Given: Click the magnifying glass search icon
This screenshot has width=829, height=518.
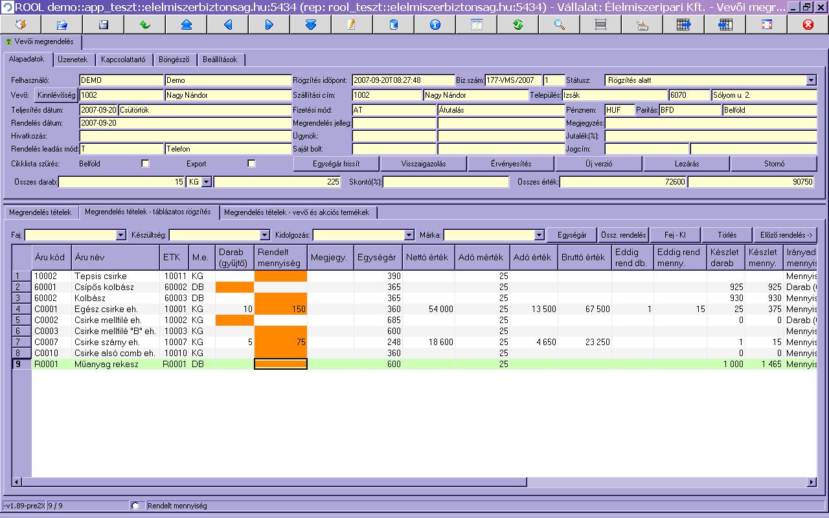Looking at the screenshot, I should tap(559, 25).
